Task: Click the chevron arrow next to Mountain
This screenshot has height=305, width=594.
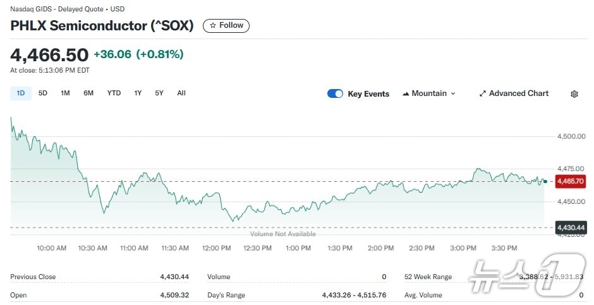Action: [x=453, y=93]
